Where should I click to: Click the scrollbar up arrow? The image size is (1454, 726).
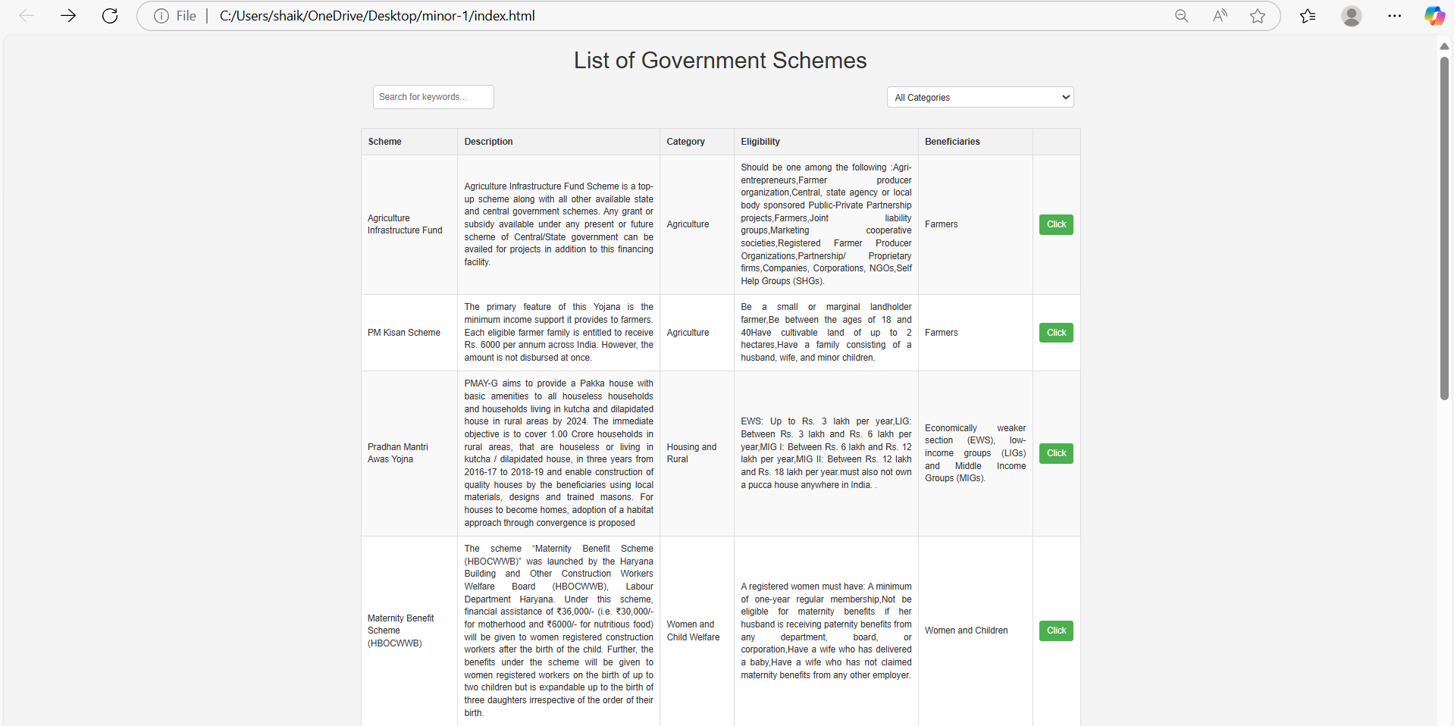[x=1444, y=46]
